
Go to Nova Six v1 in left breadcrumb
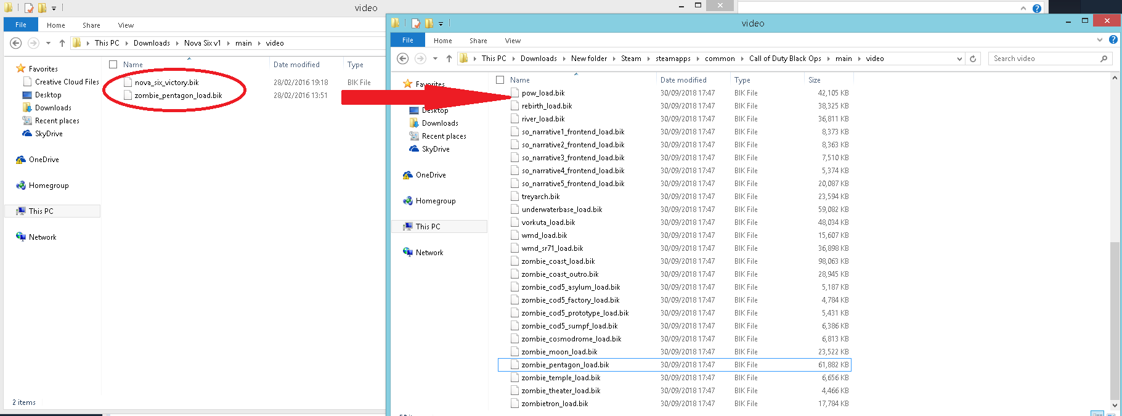click(x=202, y=43)
